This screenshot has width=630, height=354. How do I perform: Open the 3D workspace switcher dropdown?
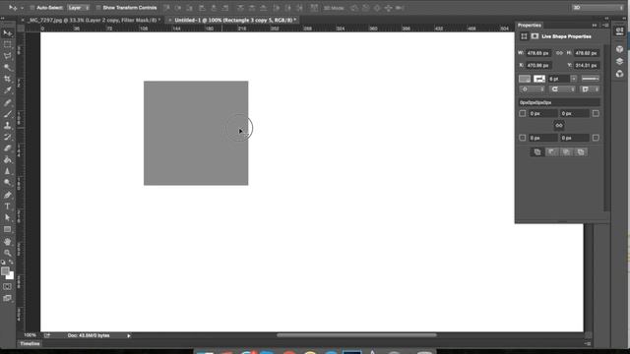click(x=598, y=8)
